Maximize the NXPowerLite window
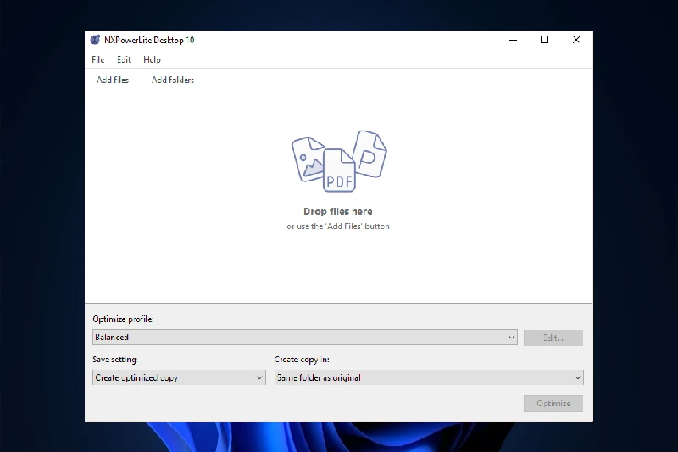Image resolution: width=678 pixels, height=452 pixels. click(x=544, y=40)
